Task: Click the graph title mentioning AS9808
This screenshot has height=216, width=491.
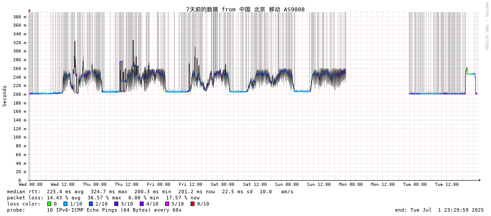Action: 245,9
